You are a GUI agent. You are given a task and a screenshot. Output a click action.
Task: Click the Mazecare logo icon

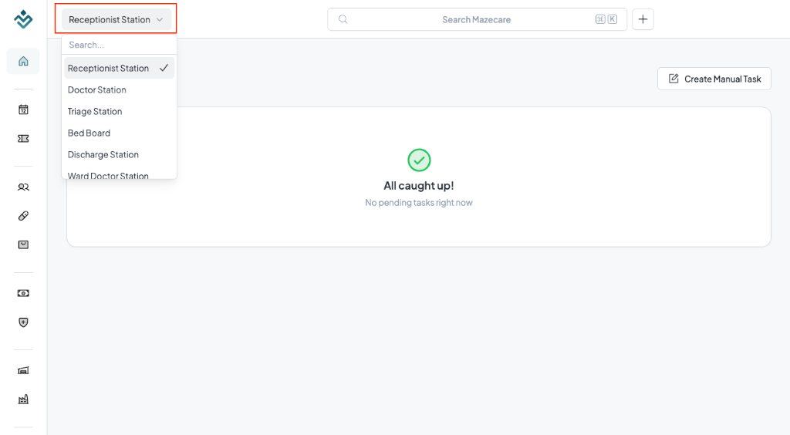tap(23, 19)
